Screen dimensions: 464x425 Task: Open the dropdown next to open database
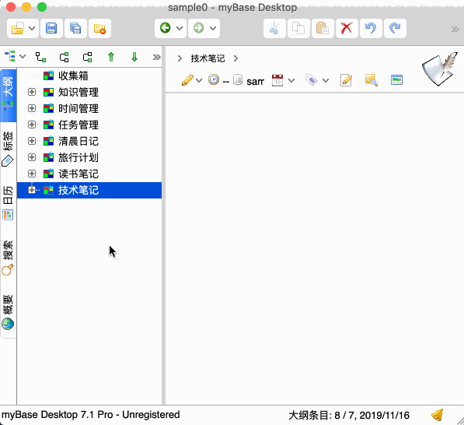click(32, 29)
